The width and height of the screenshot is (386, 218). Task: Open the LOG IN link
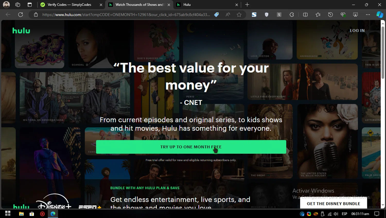357,30
